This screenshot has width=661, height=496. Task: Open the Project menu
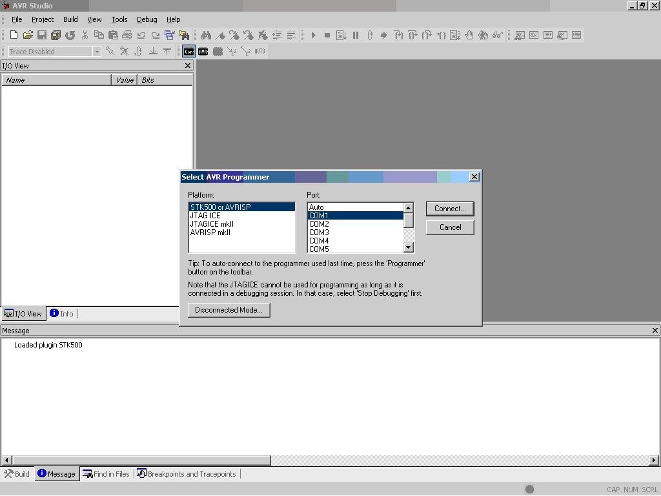pyautogui.click(x=43, y=19)
